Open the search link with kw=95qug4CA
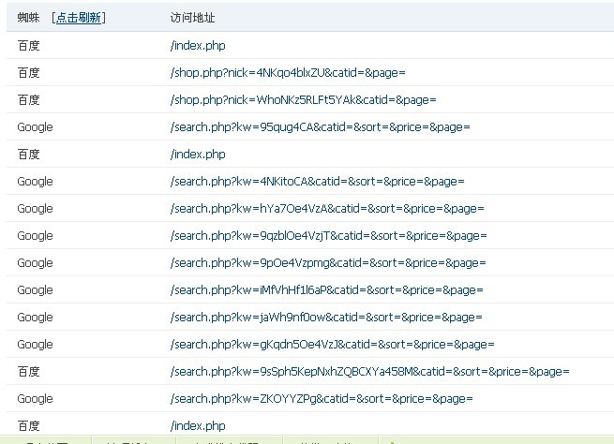 point(320,126)
